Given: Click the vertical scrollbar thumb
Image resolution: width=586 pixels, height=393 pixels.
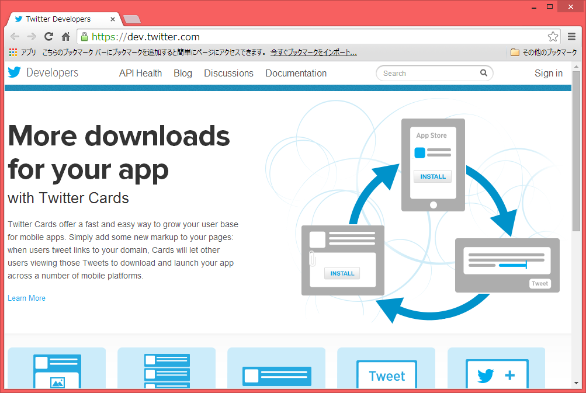Looking at the screenshot, I should (576, 151).
